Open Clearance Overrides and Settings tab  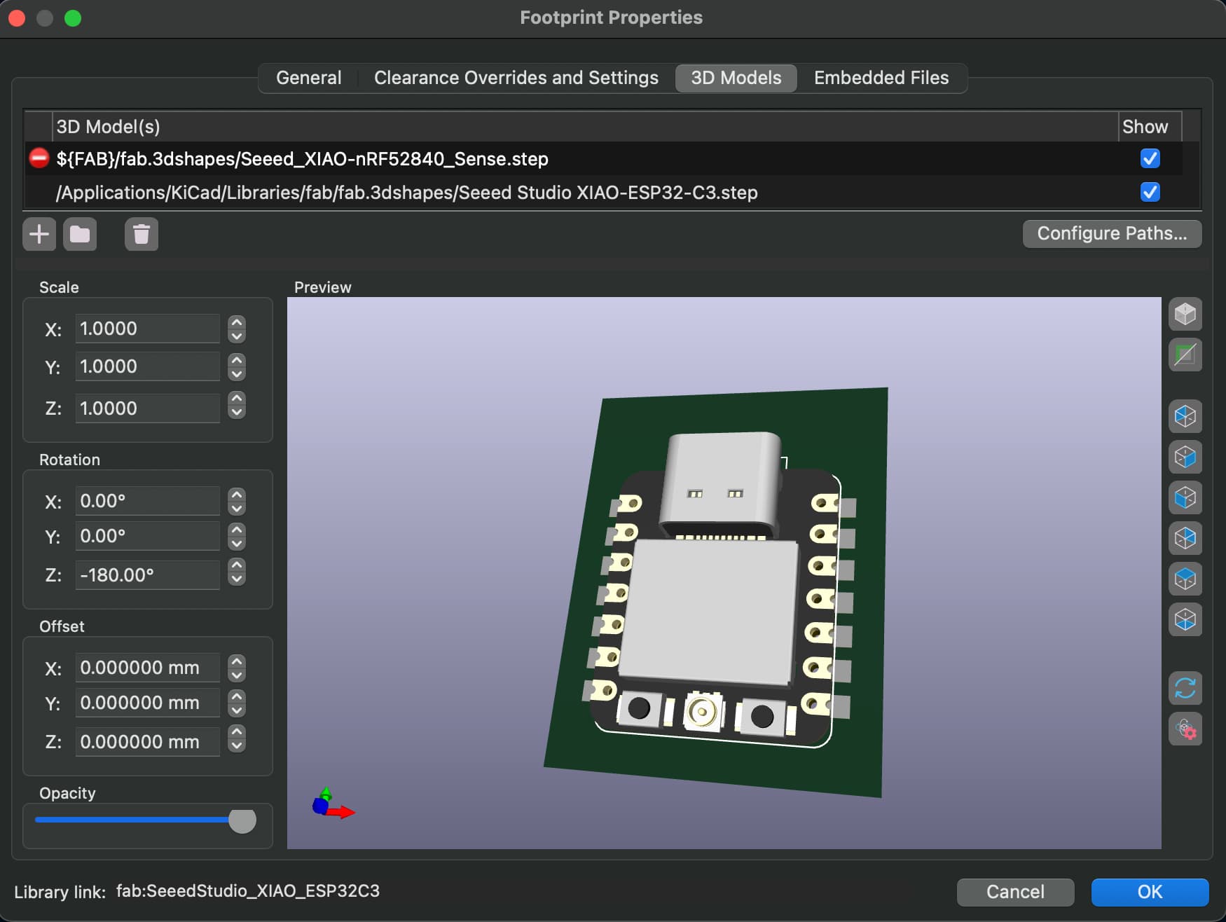click(x=516, y=78)
